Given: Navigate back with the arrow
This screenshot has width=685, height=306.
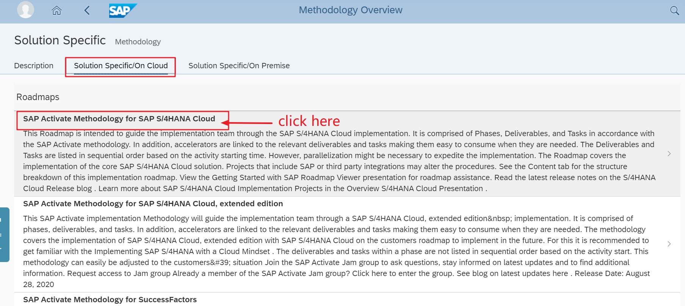Looking at the screenshot, I should pyautogui.click(x=87, y=10).
